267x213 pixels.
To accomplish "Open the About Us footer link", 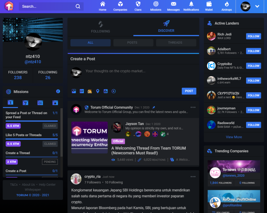I will tap(28, 184).
